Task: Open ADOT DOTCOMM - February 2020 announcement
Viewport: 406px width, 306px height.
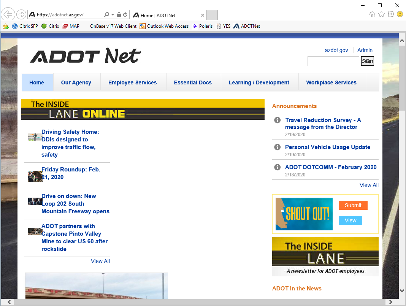Action: (x=331, y=167)
